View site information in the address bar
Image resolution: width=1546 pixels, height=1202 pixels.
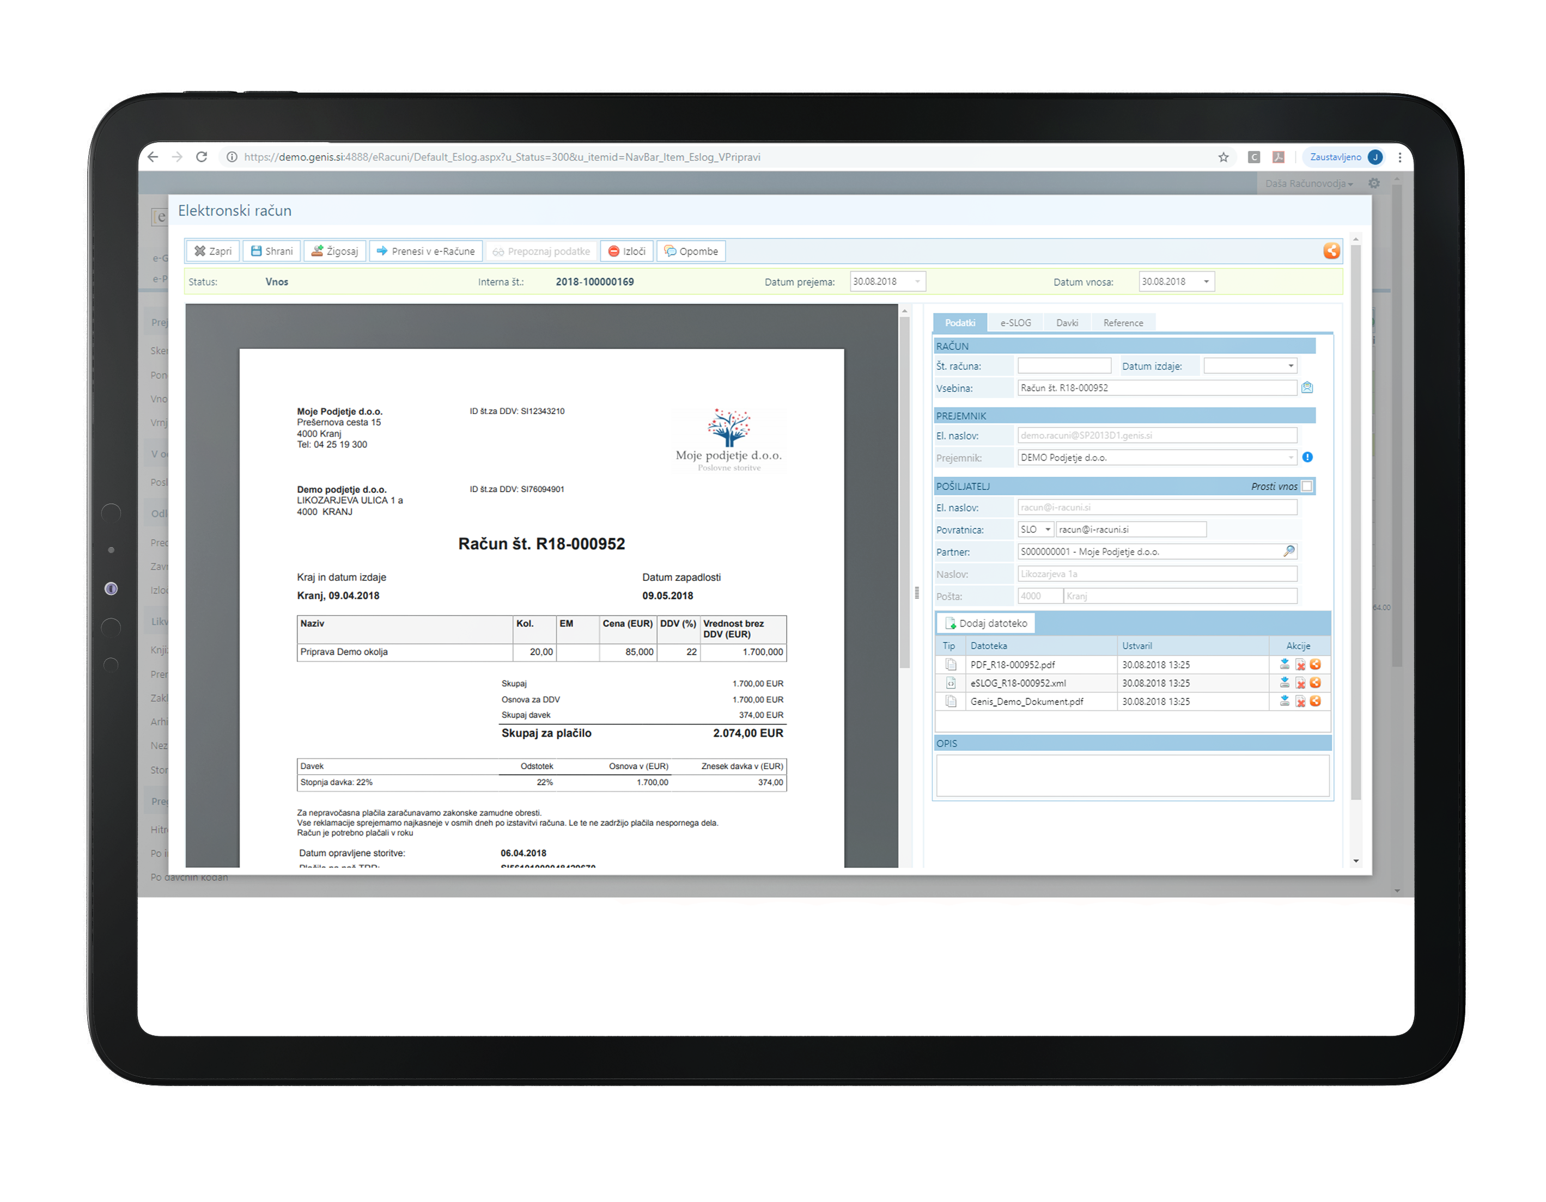point(232,157)
